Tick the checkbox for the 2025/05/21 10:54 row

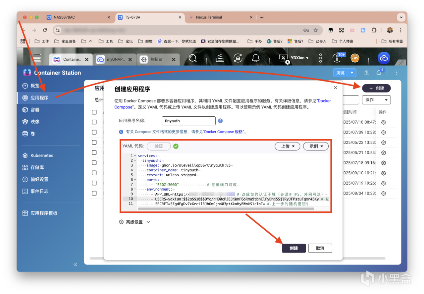(x=94, y=152)
